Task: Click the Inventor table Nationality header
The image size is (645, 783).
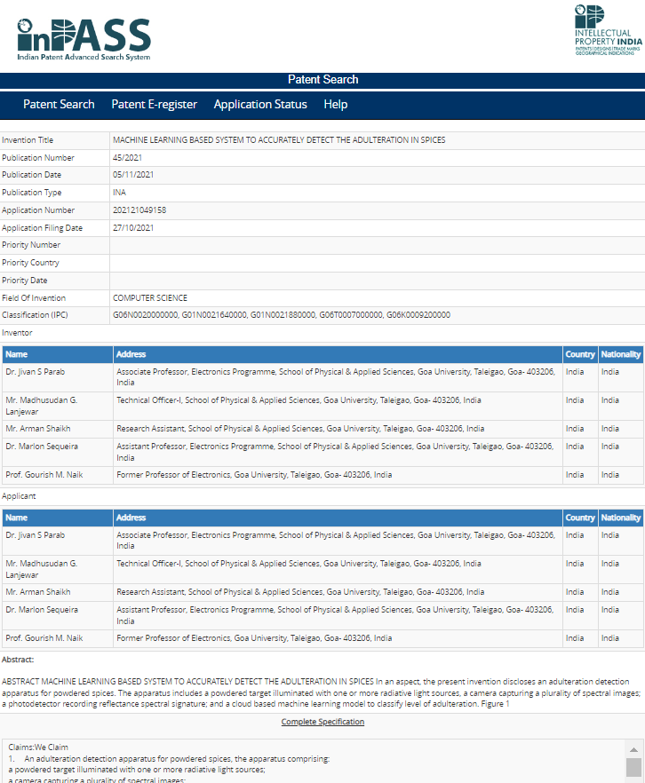Action: coord(620,354)
